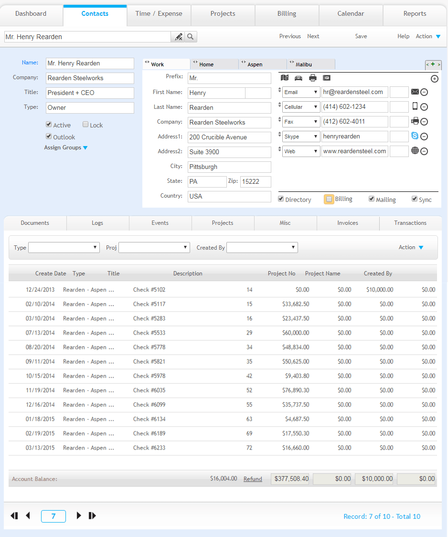Click the search box showing Mr. Henry Rearden

pyautogui.click(x=87, y=37)
